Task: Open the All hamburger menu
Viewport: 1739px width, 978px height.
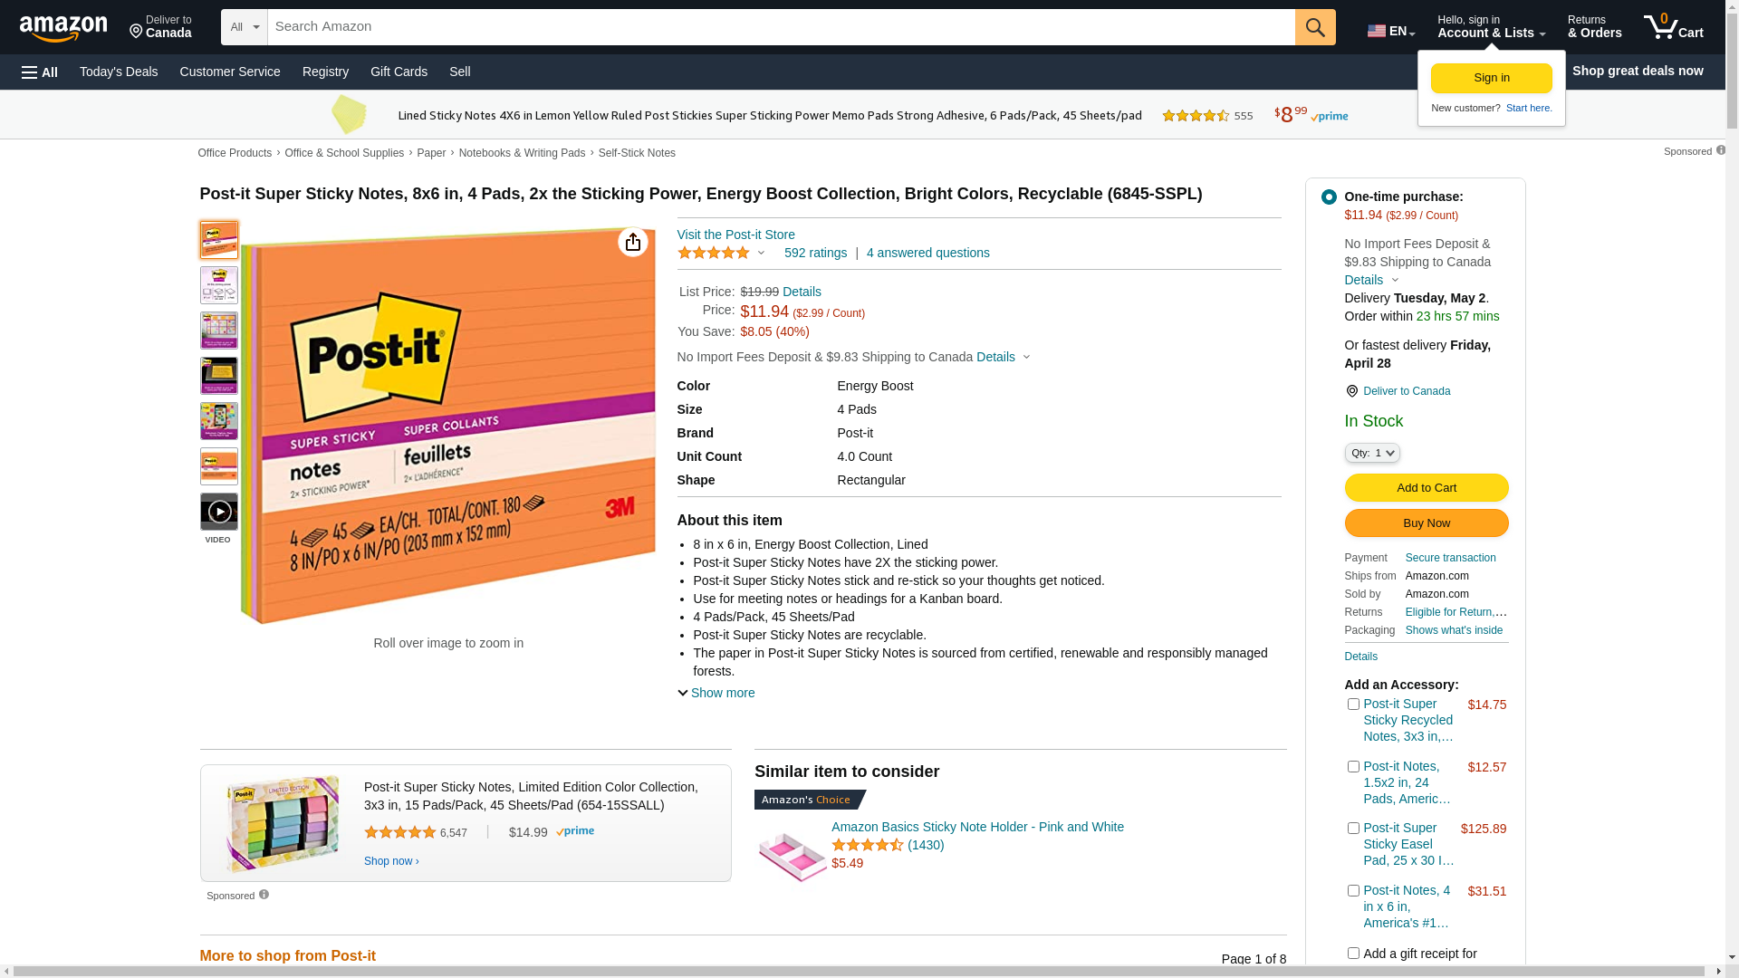Action: pyautogui.click(x=40, y=72)
